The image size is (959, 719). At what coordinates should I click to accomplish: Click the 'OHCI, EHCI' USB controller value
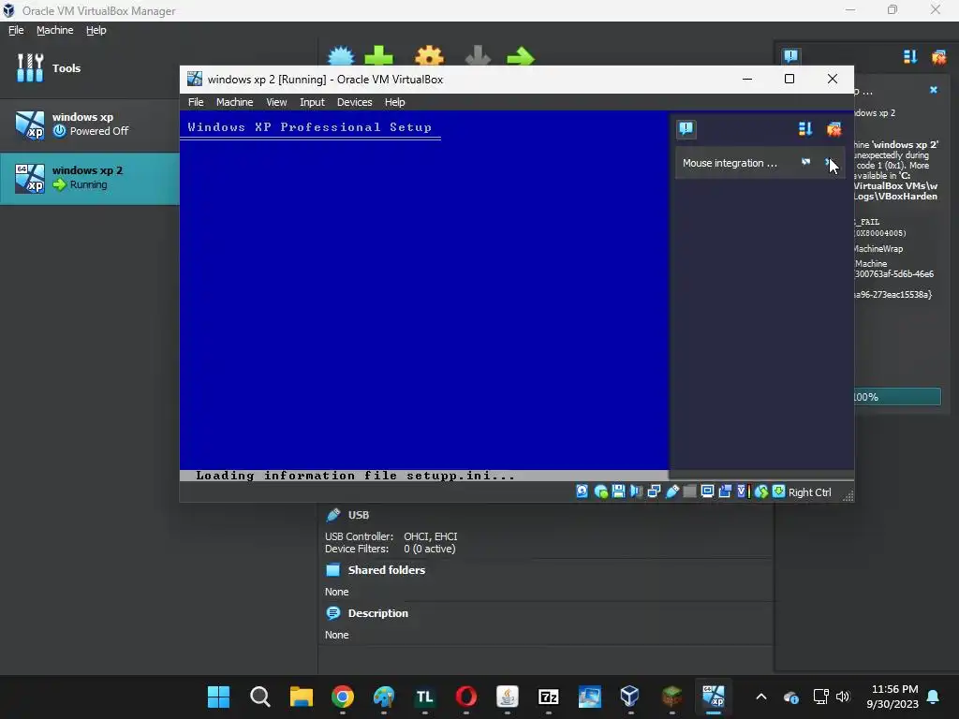point(431,536)
